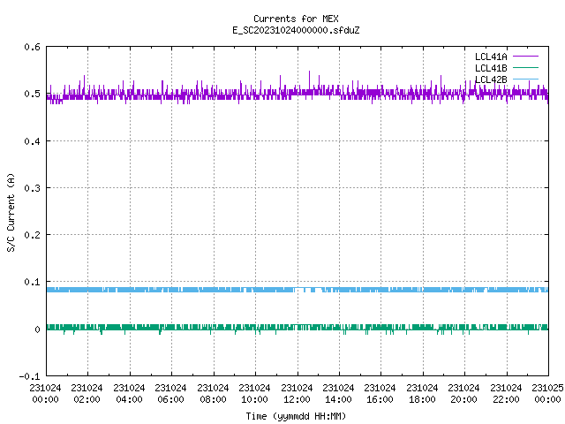Click the purple LCL41A legend line sample
The height and width of the screenshot is (424, 565).
pos(525,57)
